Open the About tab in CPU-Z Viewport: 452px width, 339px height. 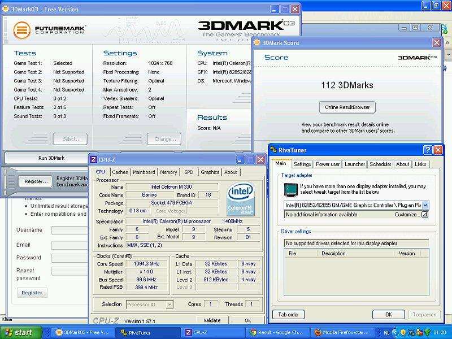click(x=231, y=172)
